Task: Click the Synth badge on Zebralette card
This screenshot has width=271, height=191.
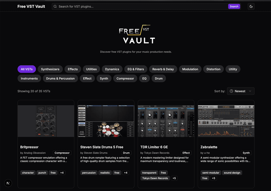Action: point(246,153)
